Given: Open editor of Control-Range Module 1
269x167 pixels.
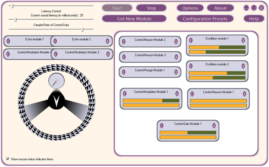Looking at the screenshot, I should coord(123,72).
